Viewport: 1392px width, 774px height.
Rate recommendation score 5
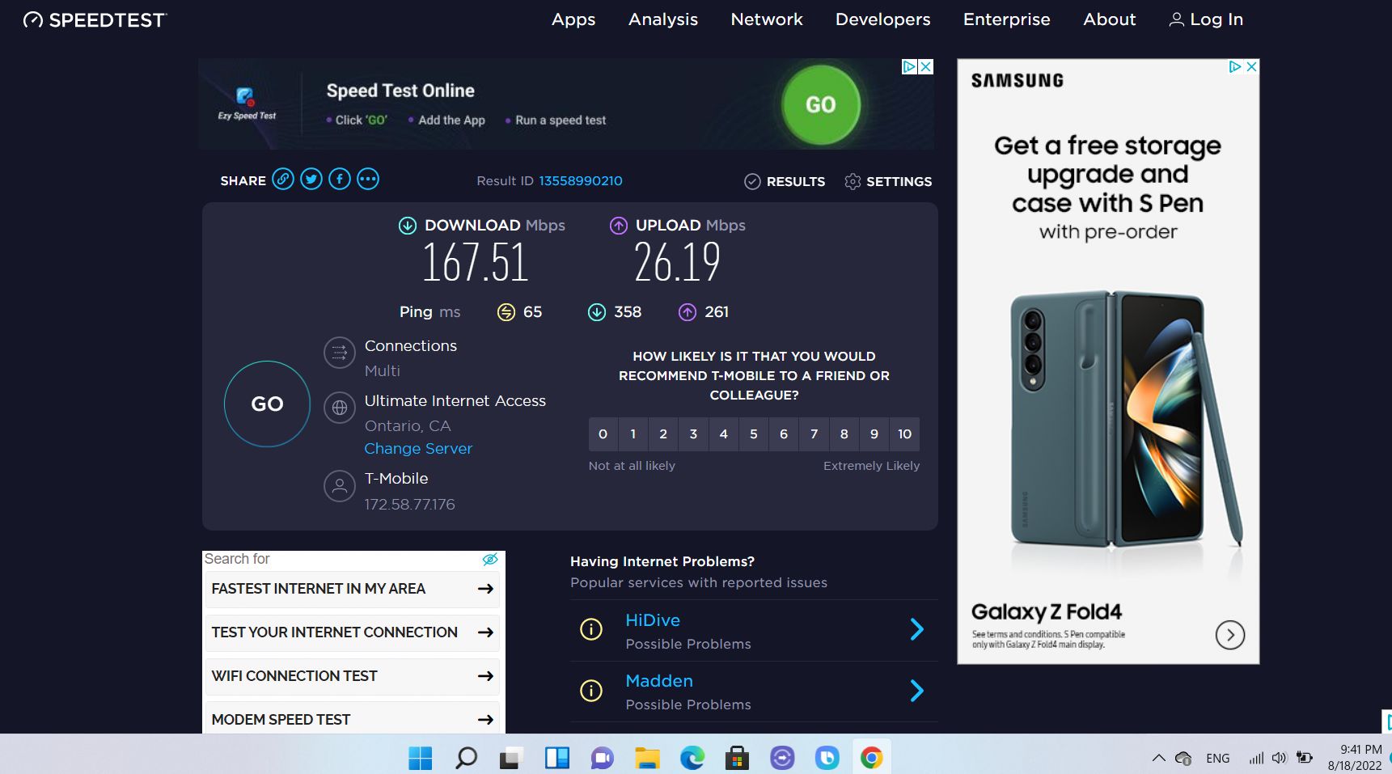754,434
